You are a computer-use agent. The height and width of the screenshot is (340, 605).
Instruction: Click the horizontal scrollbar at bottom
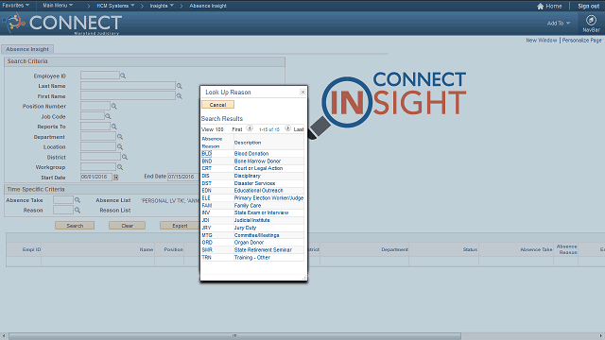[x=234, y=336]
